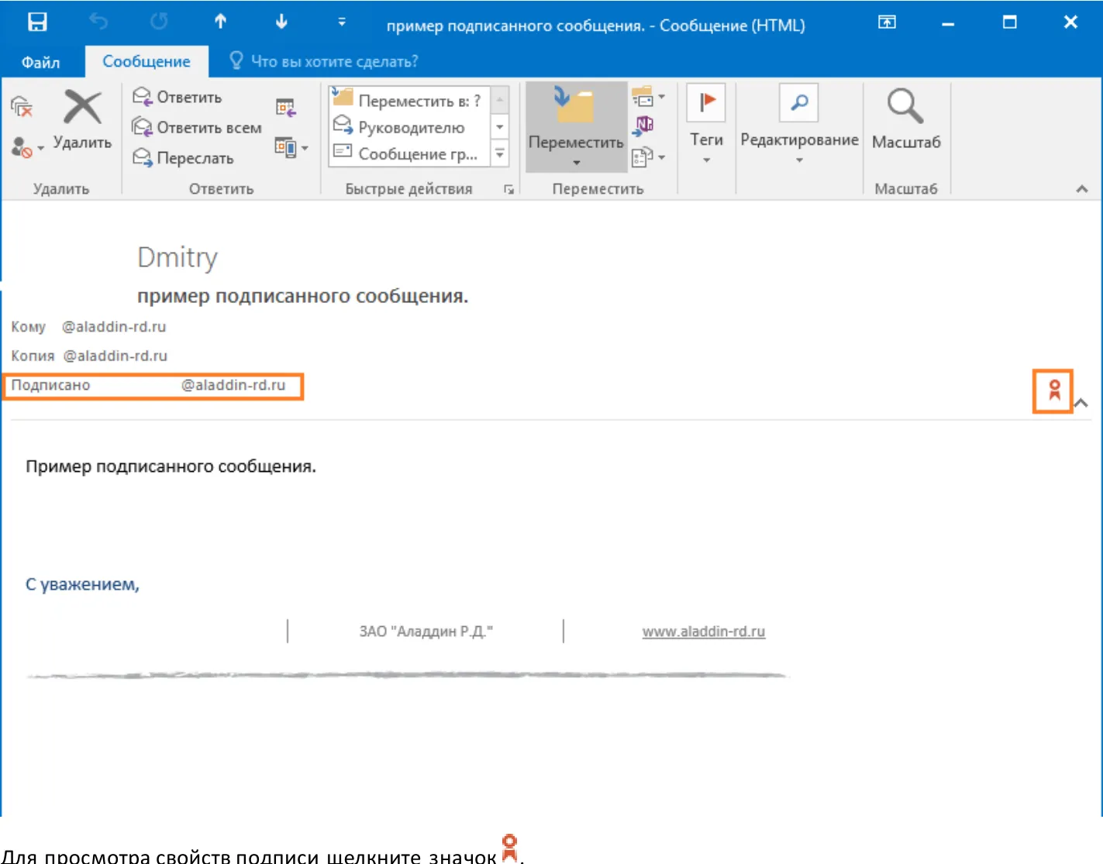Click the subject line 'пример подписанного сообщения.'
This screenshot has height=864, width=1103.
point(303,296)
